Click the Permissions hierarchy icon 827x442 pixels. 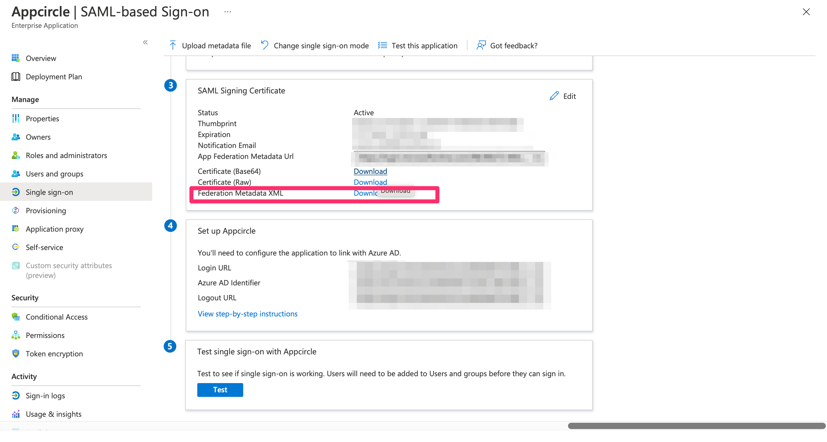(x=16, y=335)
